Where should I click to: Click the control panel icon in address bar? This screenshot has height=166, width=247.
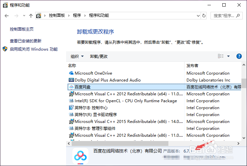[x=38, y=15]
